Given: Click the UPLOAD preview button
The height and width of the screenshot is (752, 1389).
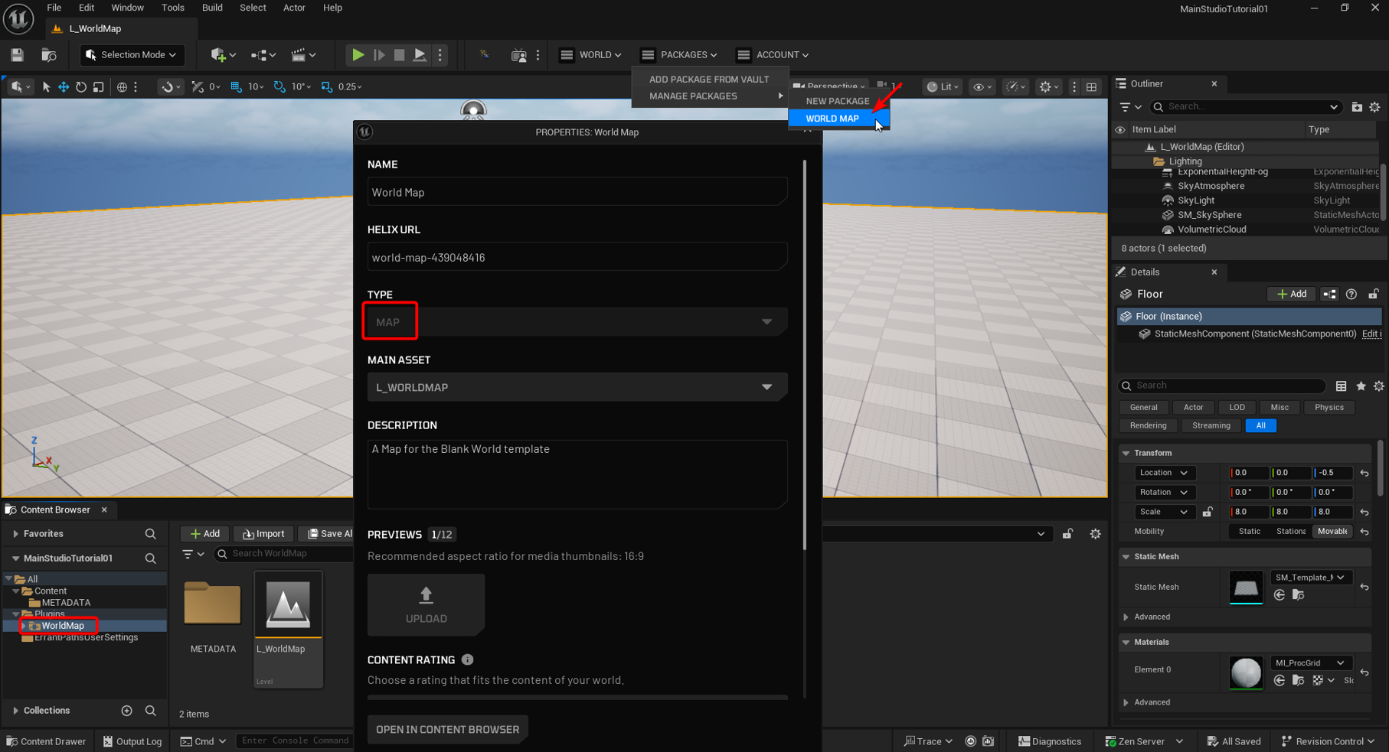Looking at the screenshot, I should [x=426, y=604].
